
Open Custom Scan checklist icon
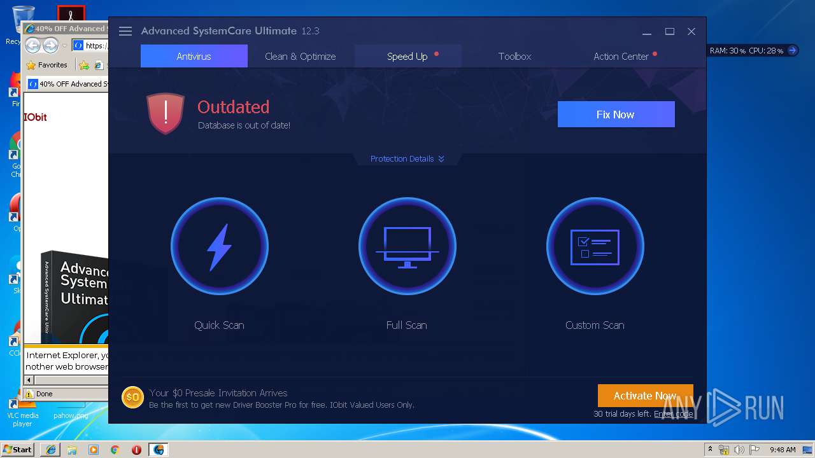coord(595,246)
